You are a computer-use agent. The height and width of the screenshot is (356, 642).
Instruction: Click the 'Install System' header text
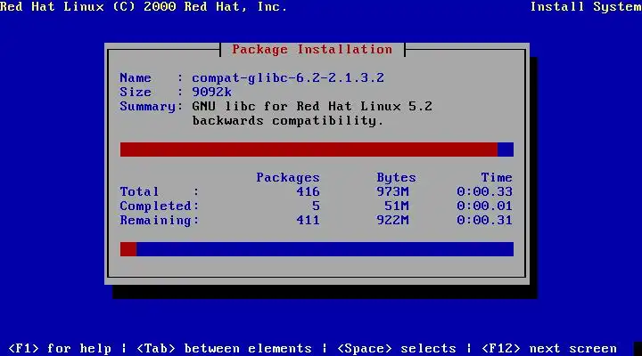click(586, 7)
